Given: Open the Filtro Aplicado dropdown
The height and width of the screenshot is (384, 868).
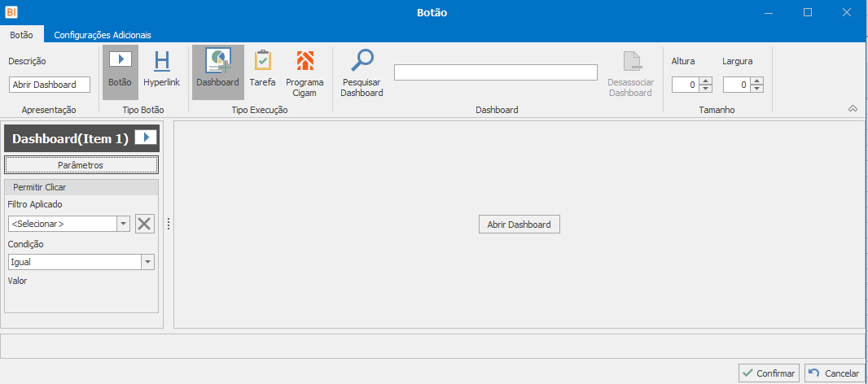Looking at the screenshot, I should click(123, 224).
